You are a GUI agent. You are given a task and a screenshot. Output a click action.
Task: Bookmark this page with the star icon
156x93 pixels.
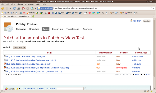(x=152, y=9)
